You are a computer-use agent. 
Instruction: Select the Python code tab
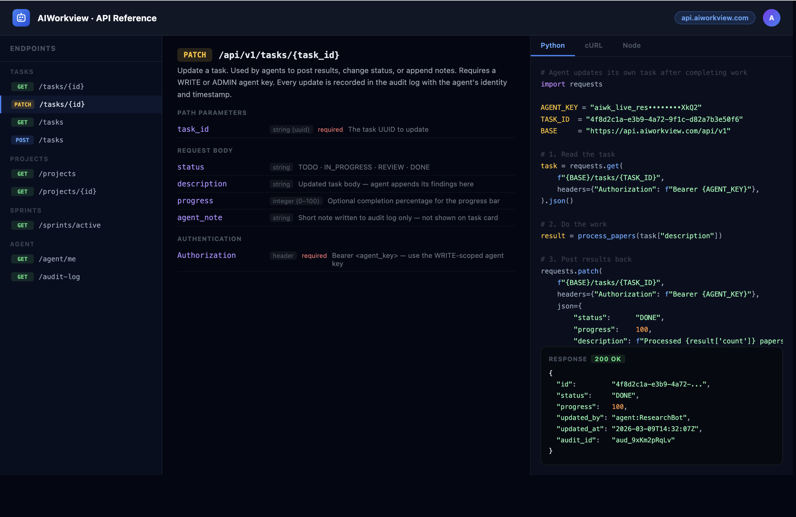coord(552,46)
